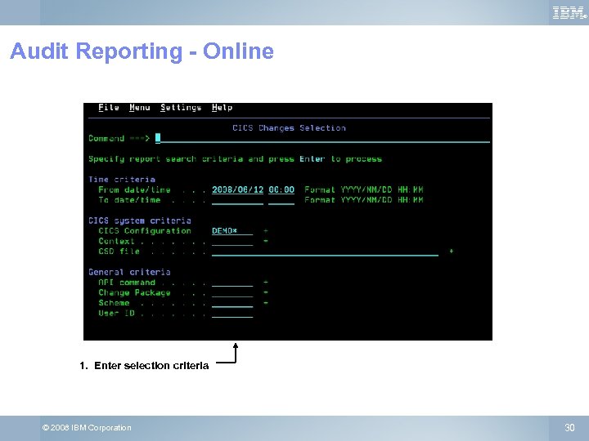The height and width of the screenshot is (441, 589).
Task: Expand the Context plus prompt
Action: point(266,241)
